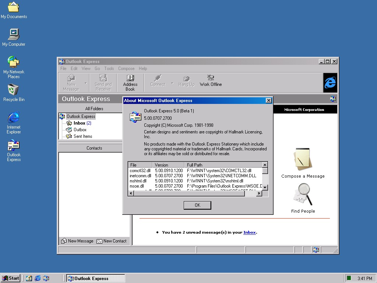Image resolution: width=377 pixels, height=283 pixels.
Task: Click the Contacts pane header
Action: click(94, 148)
